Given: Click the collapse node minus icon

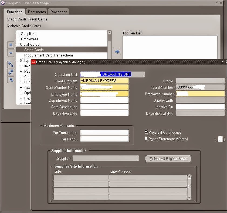Looking at the screenshot, I should 11,53.
